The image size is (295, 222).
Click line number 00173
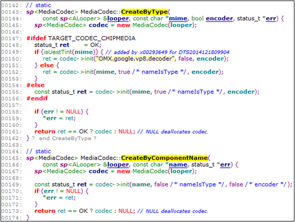(12, 211)
